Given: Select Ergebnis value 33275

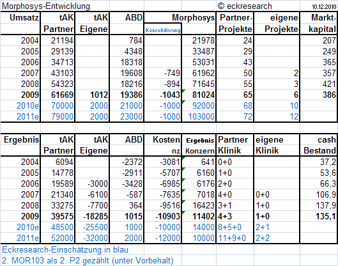Looking at the screenshot, I should [x=62, y=205].
